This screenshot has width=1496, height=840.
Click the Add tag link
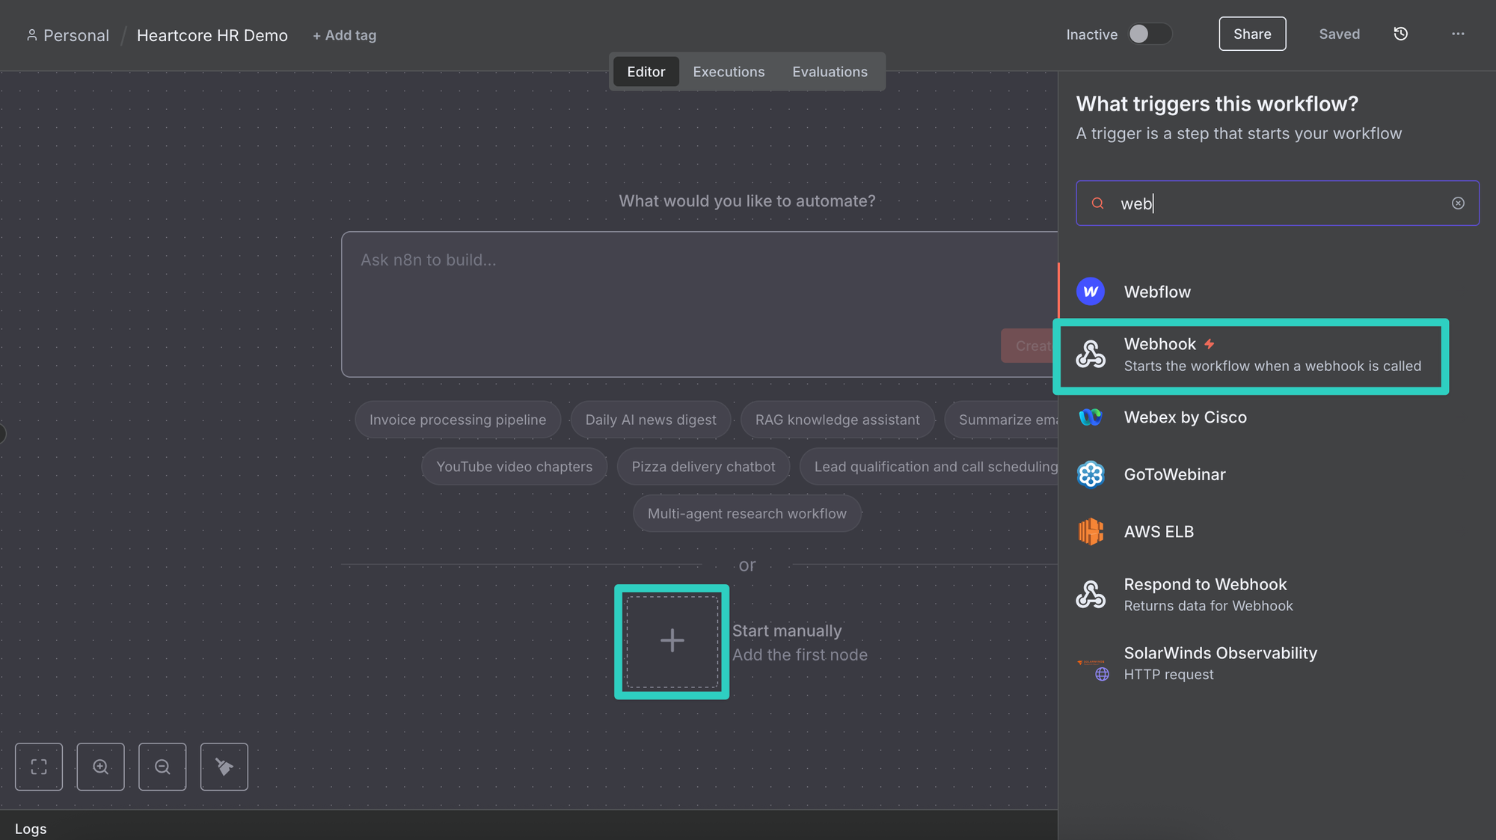coord(345,35)
